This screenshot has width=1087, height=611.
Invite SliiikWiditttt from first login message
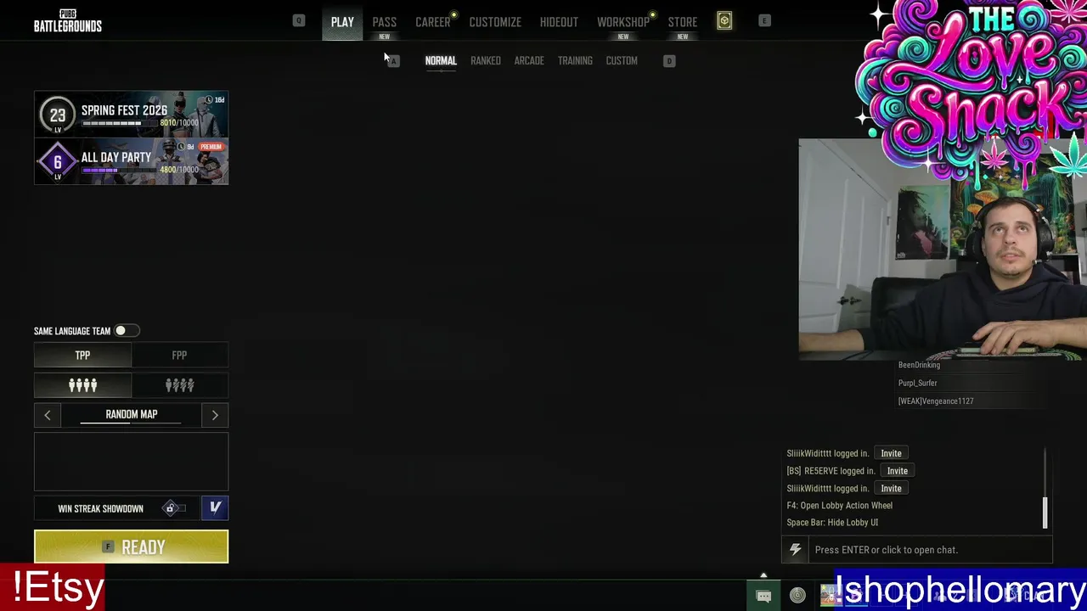coord(891,453)
